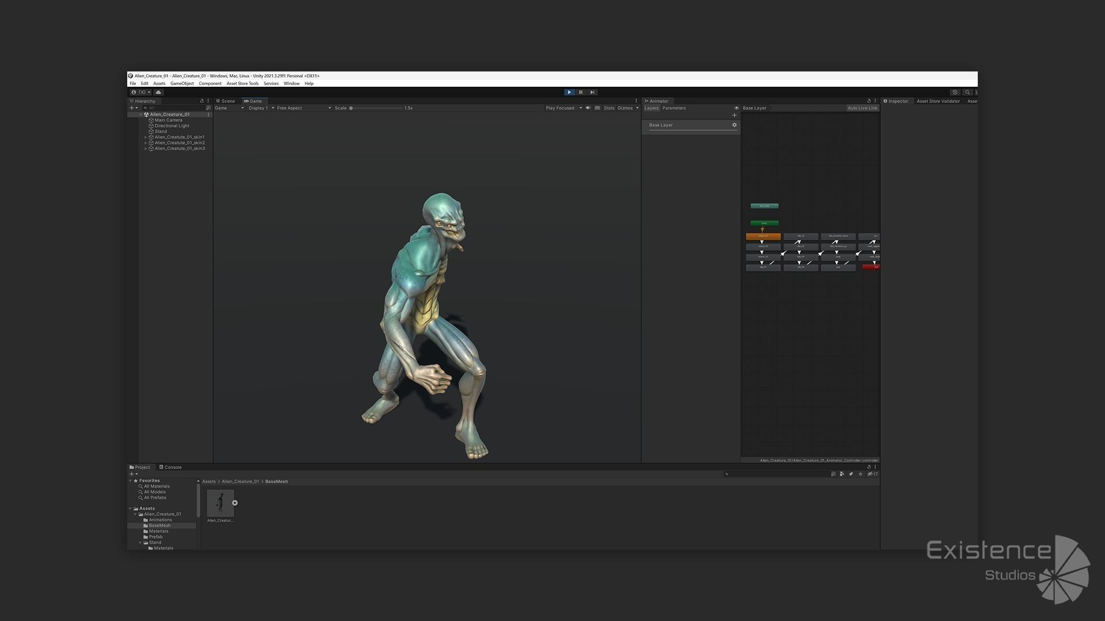Image resolution: width=1105 pixels, height=621 pixels.
Task: Open the Hierarchy panel options menu
Action: [208, 101]
